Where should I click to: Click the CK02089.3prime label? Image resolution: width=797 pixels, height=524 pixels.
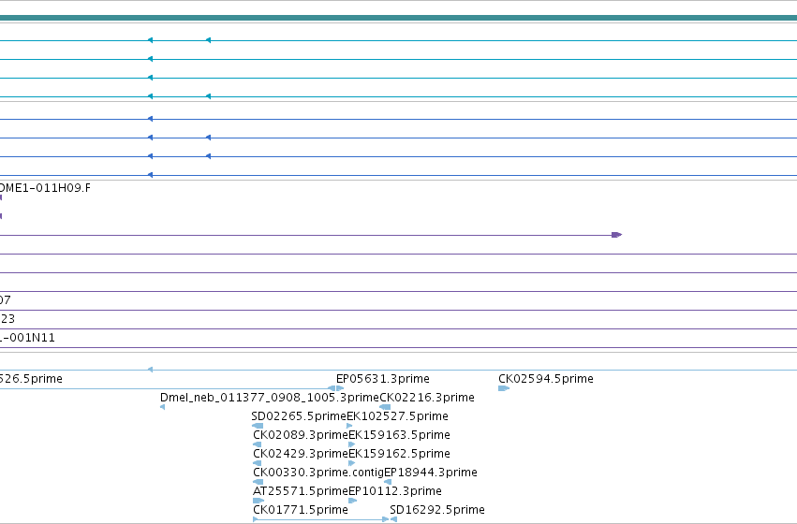pyautogui.click(x=301, y=435)
